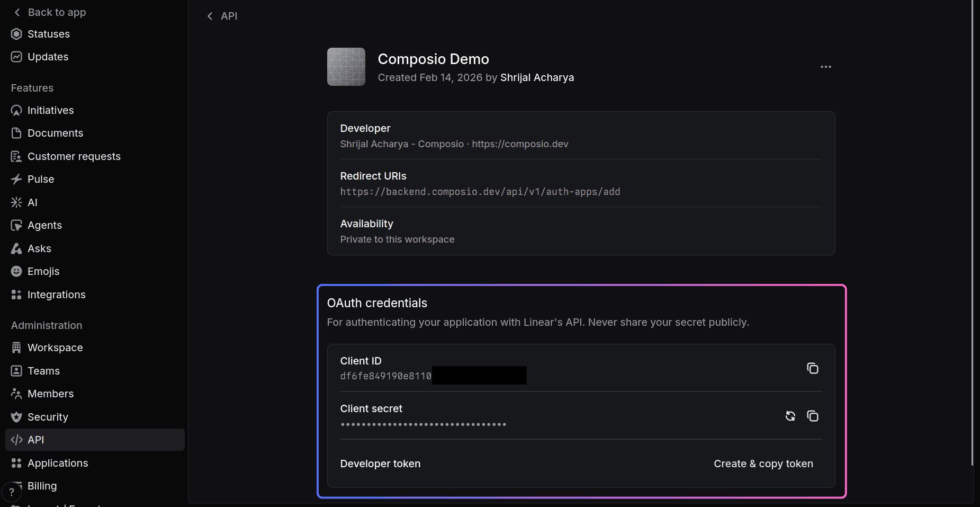Open the help question mark button
The width and height of the screenshot is (980, 507).
(x=12, y=492)
